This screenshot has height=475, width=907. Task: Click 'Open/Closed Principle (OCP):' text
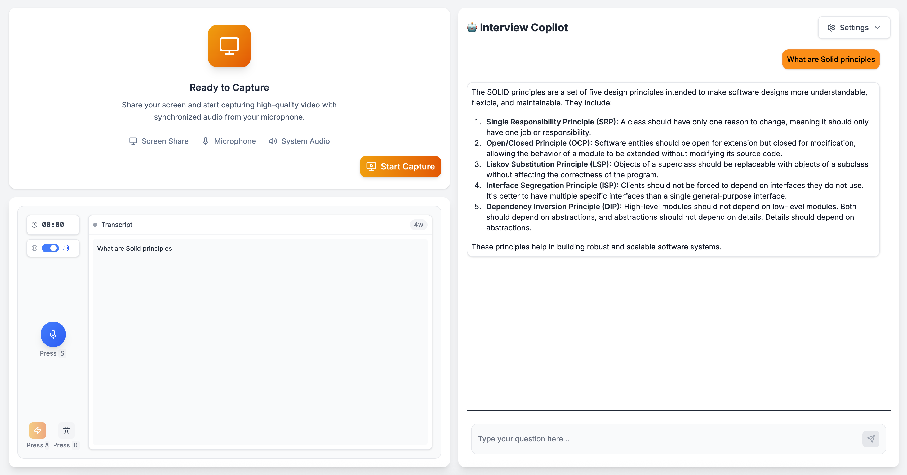pyautogui.click(x=539, y=143)
